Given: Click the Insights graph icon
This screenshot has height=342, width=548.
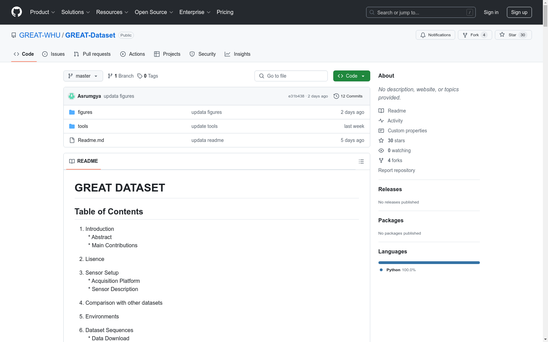Looking at the screenshot, I should tap(227, 54).
